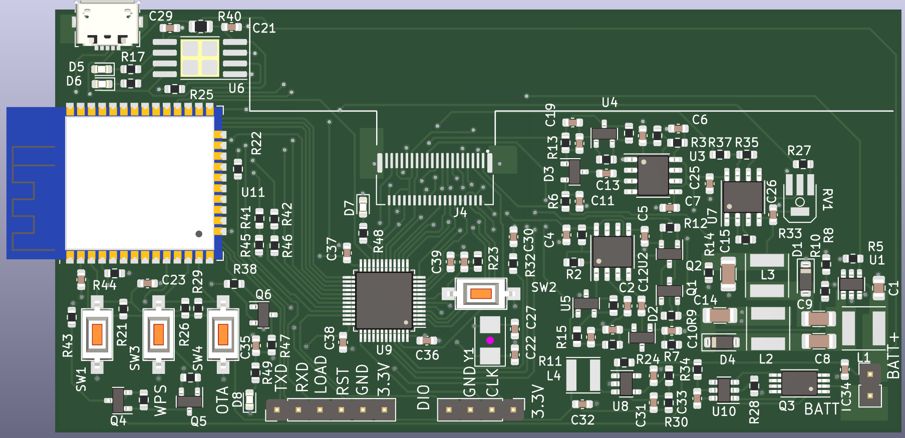Select the U7 IC package
The image size is (905, 438).
[743, 197]
